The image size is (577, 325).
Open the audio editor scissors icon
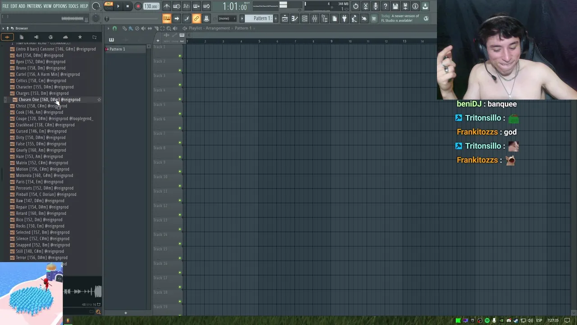[366, 6]
